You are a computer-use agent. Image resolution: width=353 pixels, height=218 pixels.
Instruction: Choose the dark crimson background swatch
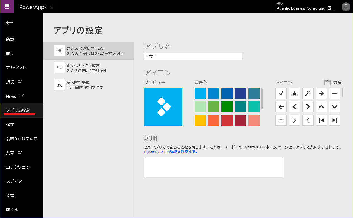tap(240, 120)
